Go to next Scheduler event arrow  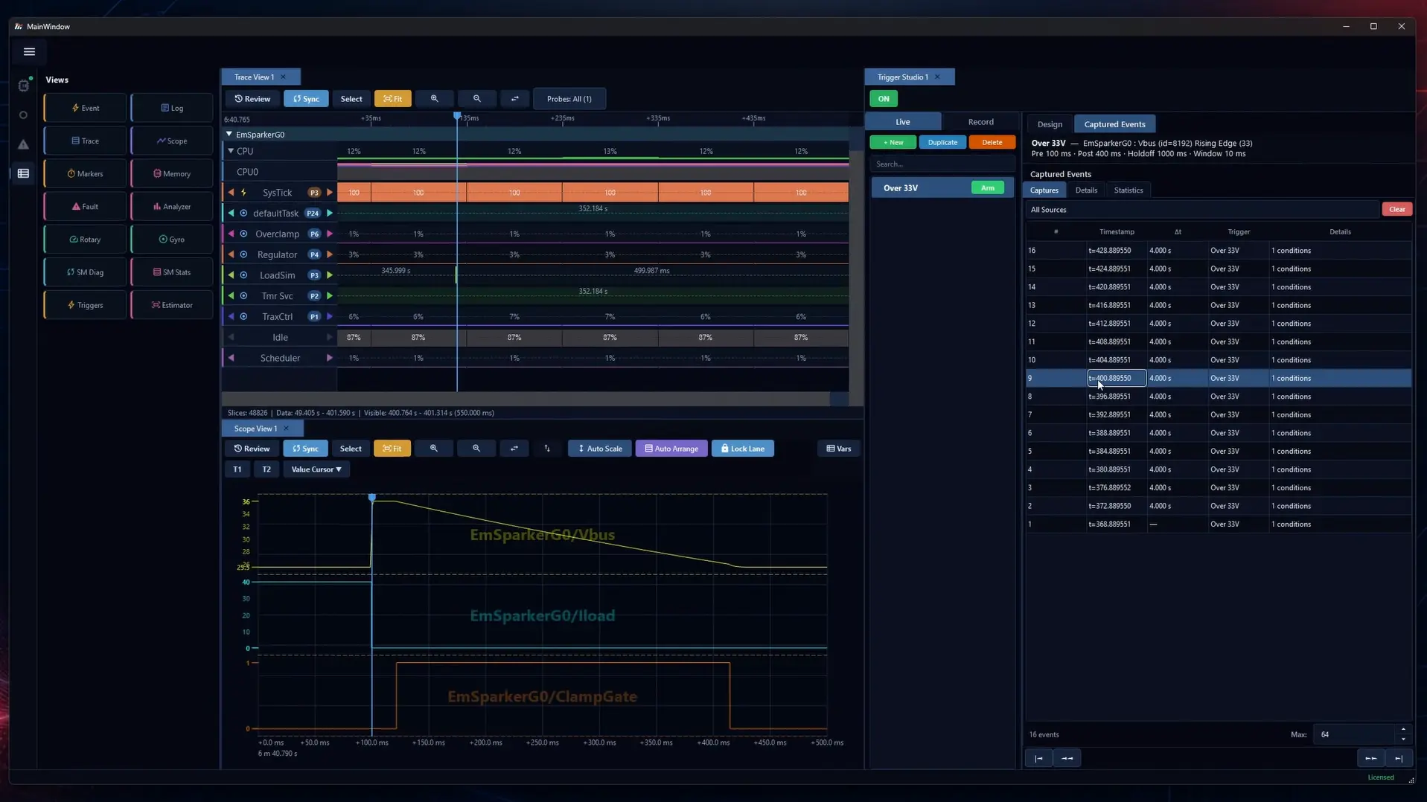pos(330,358)
